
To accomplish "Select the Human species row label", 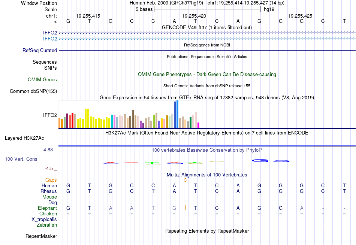I will [x=49, y=186].
